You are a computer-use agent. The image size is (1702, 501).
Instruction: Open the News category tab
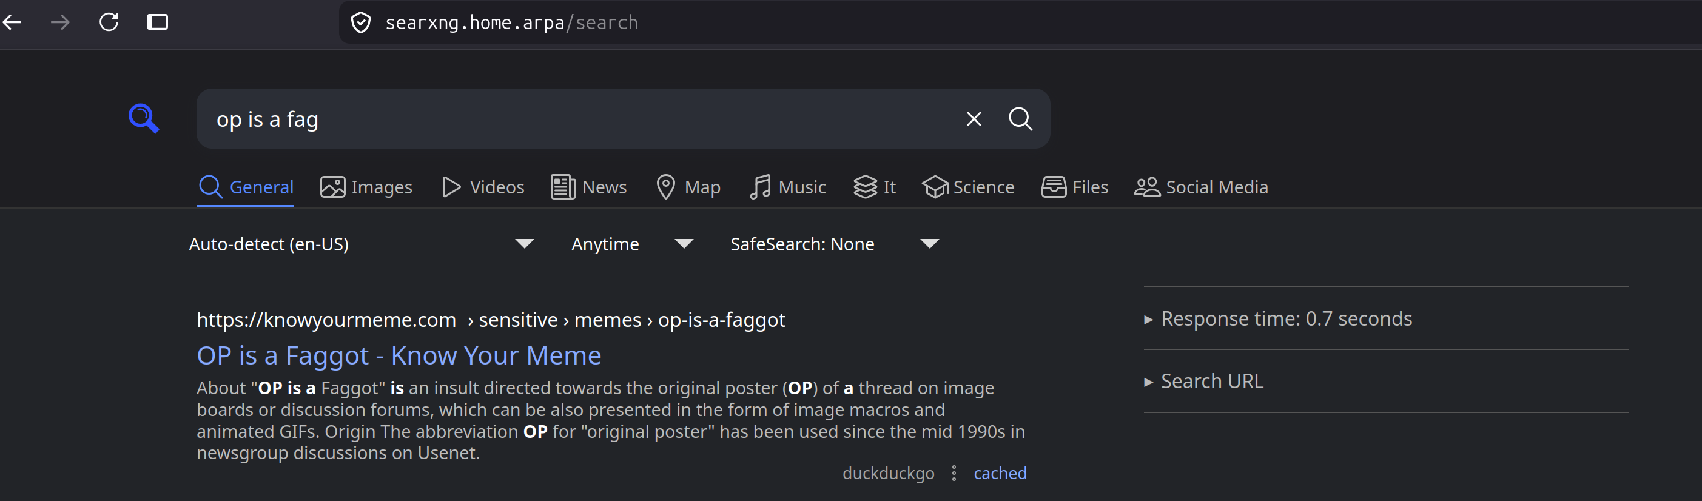pos(589,187)
